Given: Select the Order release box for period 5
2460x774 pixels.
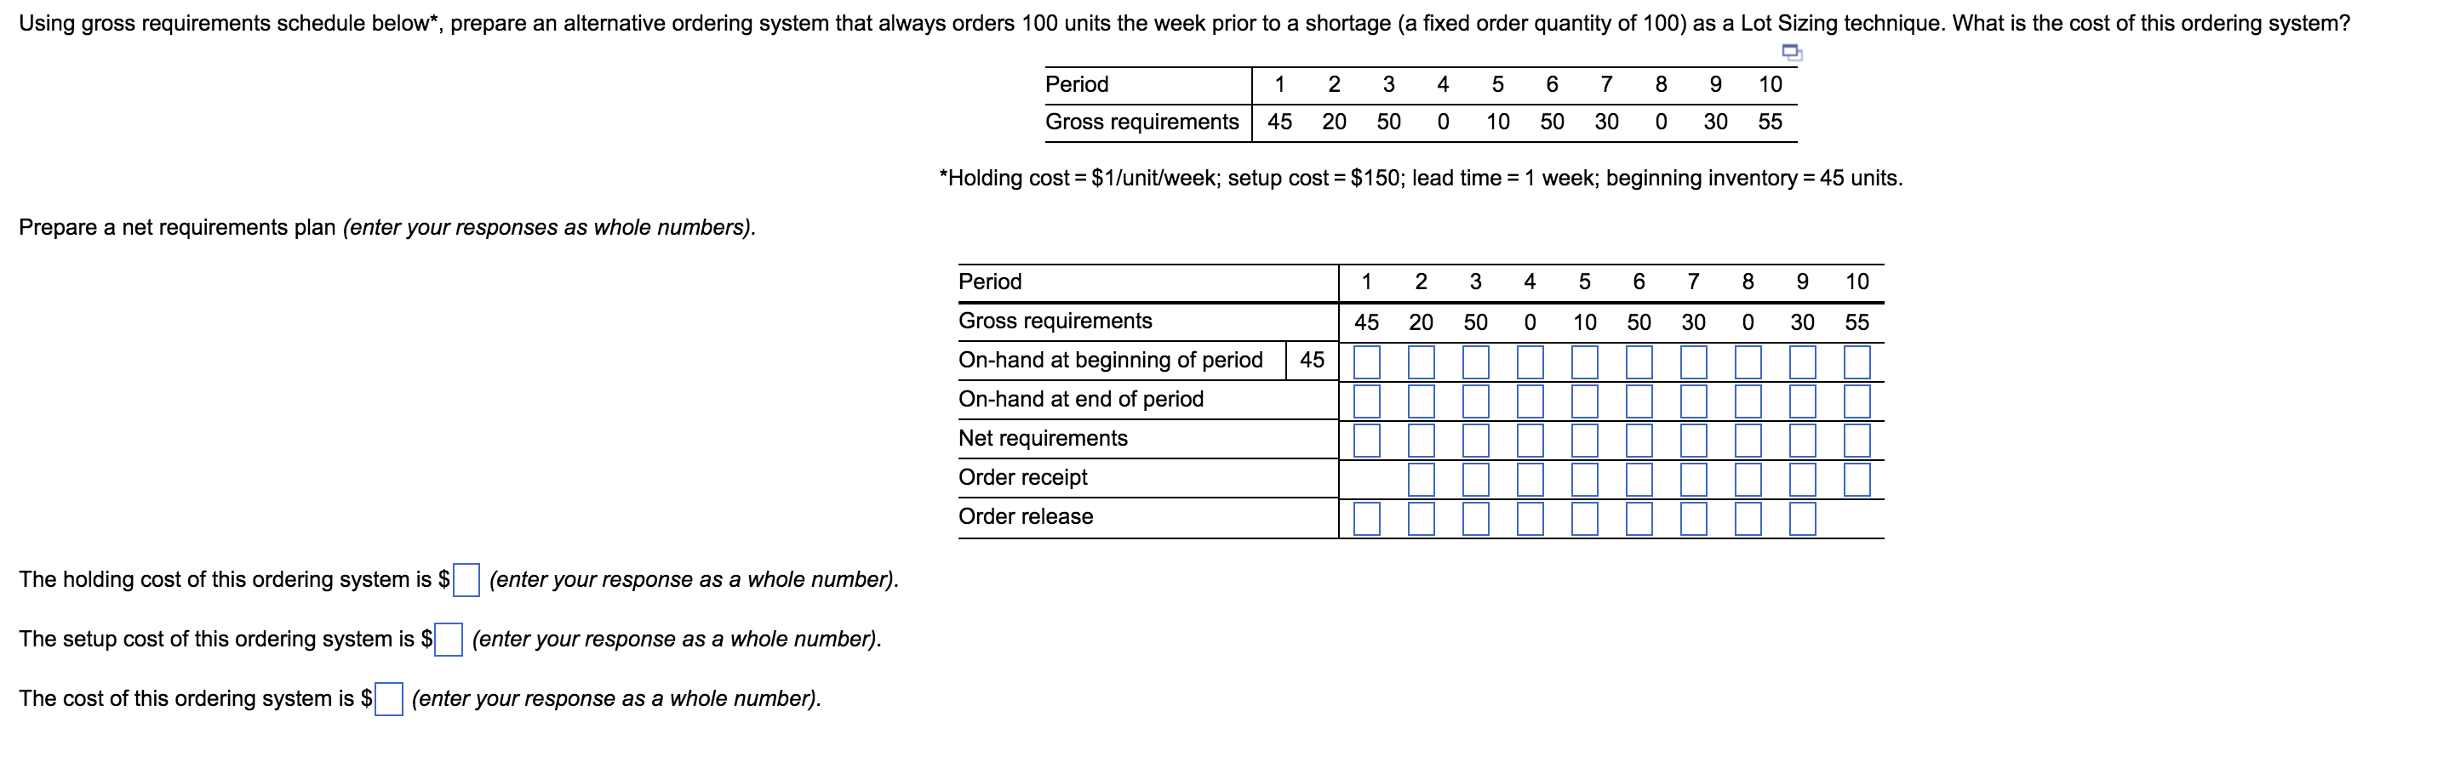Looking at the screenshot, I should 1583,517.
